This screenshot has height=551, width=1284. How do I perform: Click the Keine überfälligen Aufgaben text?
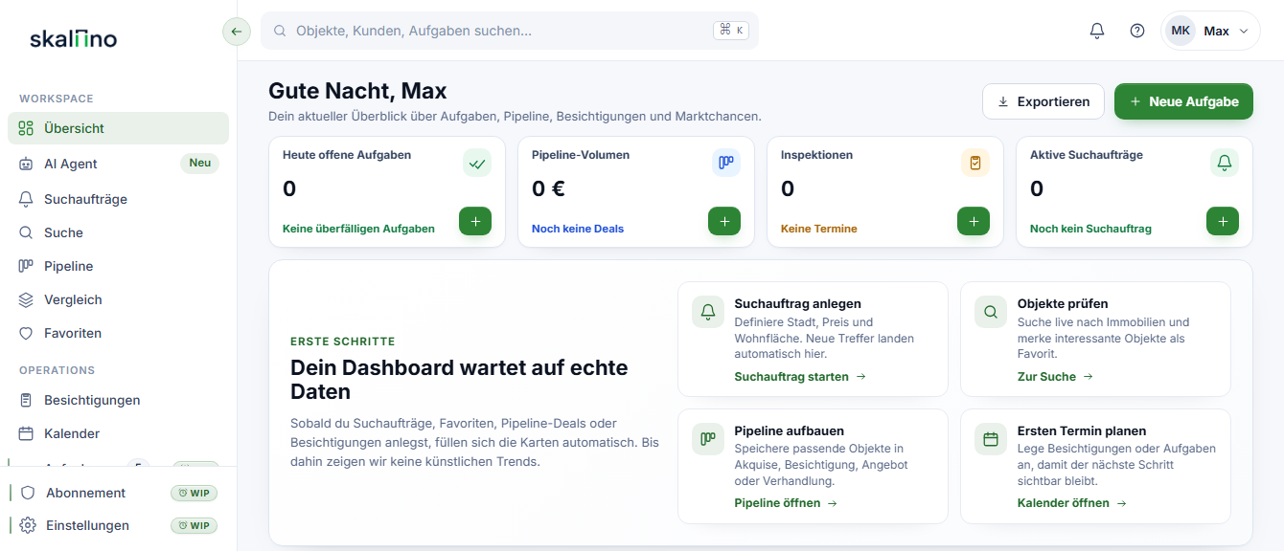(x=358, y=229)
